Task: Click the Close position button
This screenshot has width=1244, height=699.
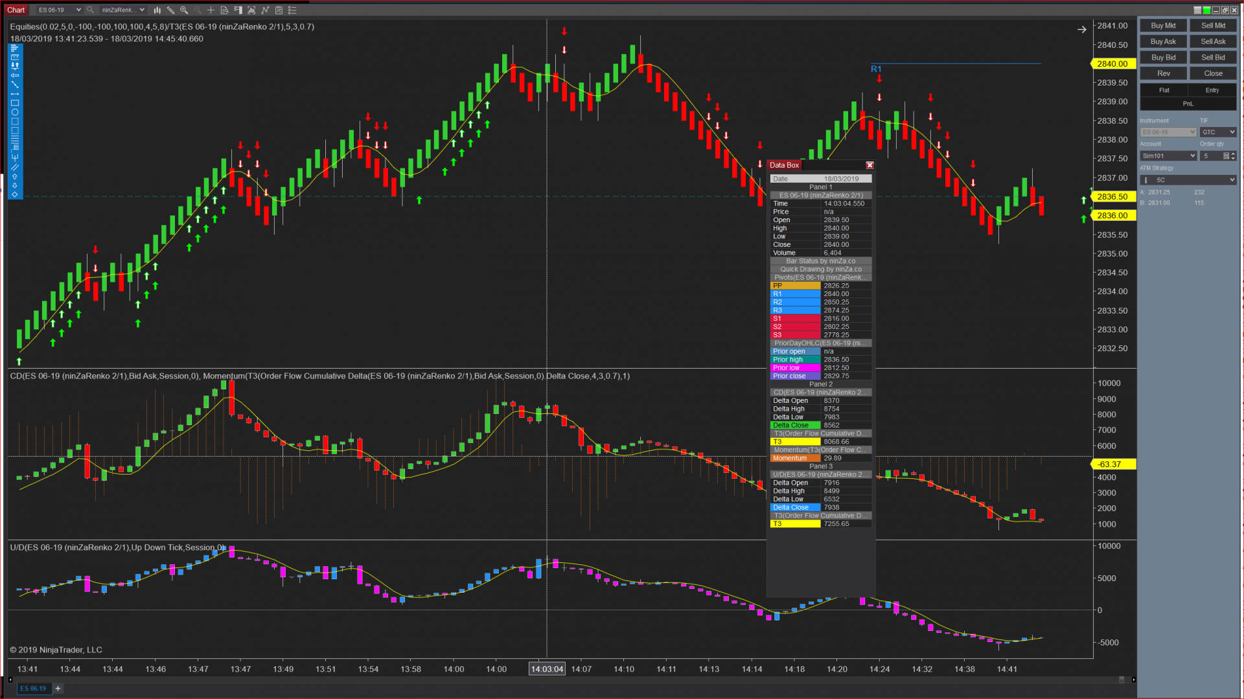Action: (x=1213, y=74)
